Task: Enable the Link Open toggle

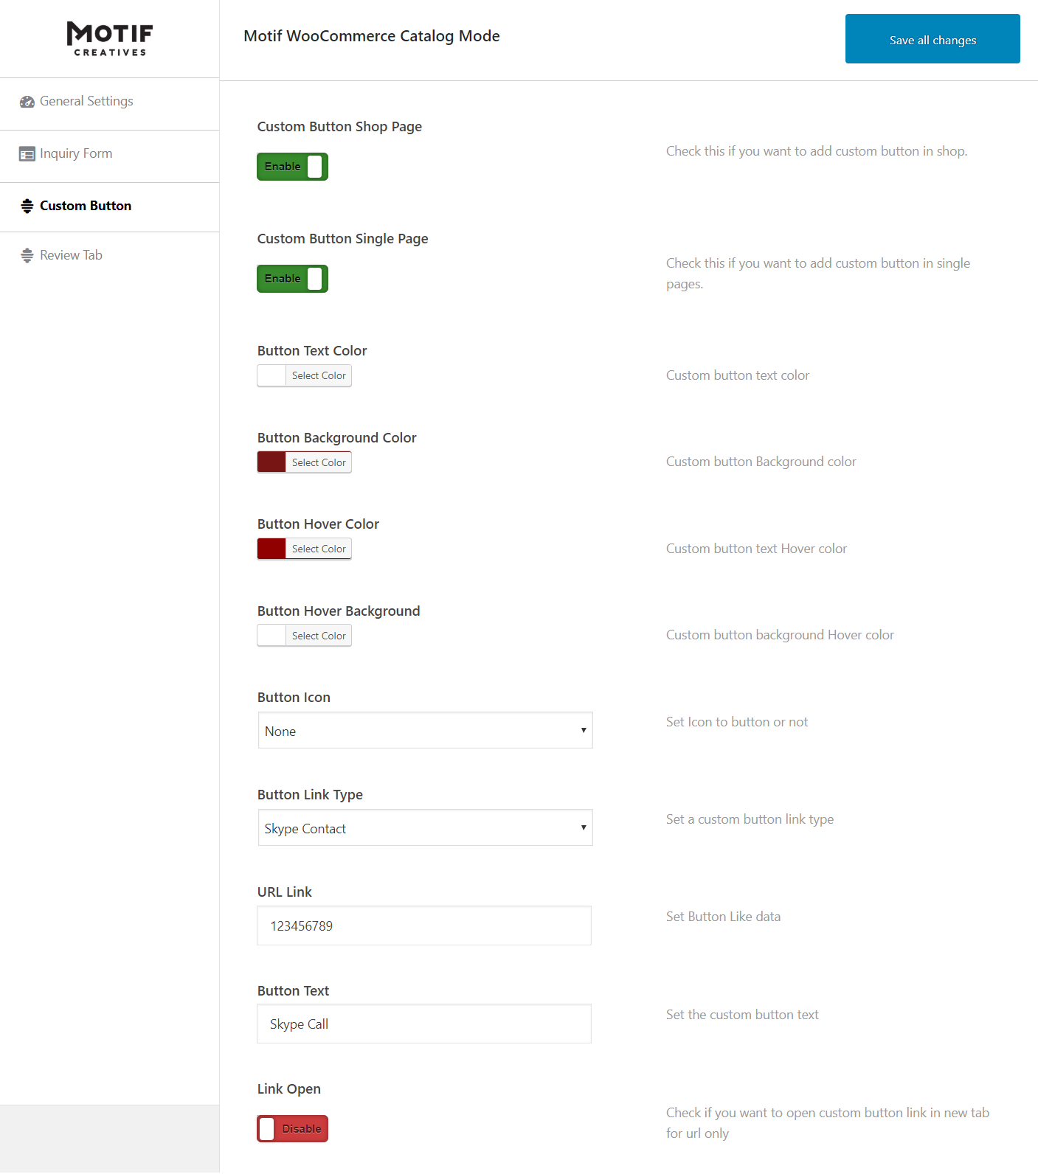Action: point(292,1128)
